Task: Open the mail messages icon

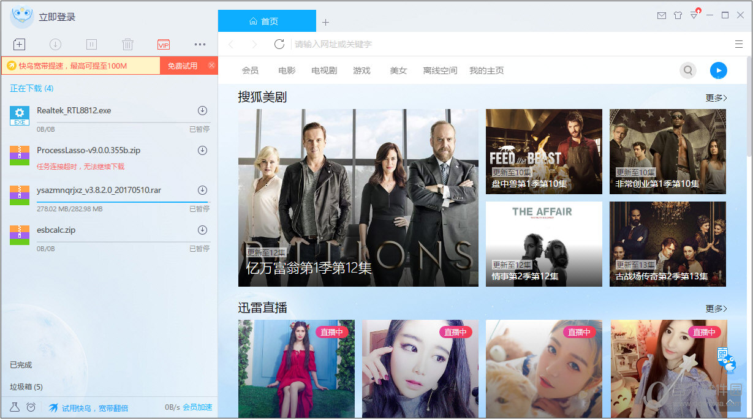Action: (x=662, y=15)
